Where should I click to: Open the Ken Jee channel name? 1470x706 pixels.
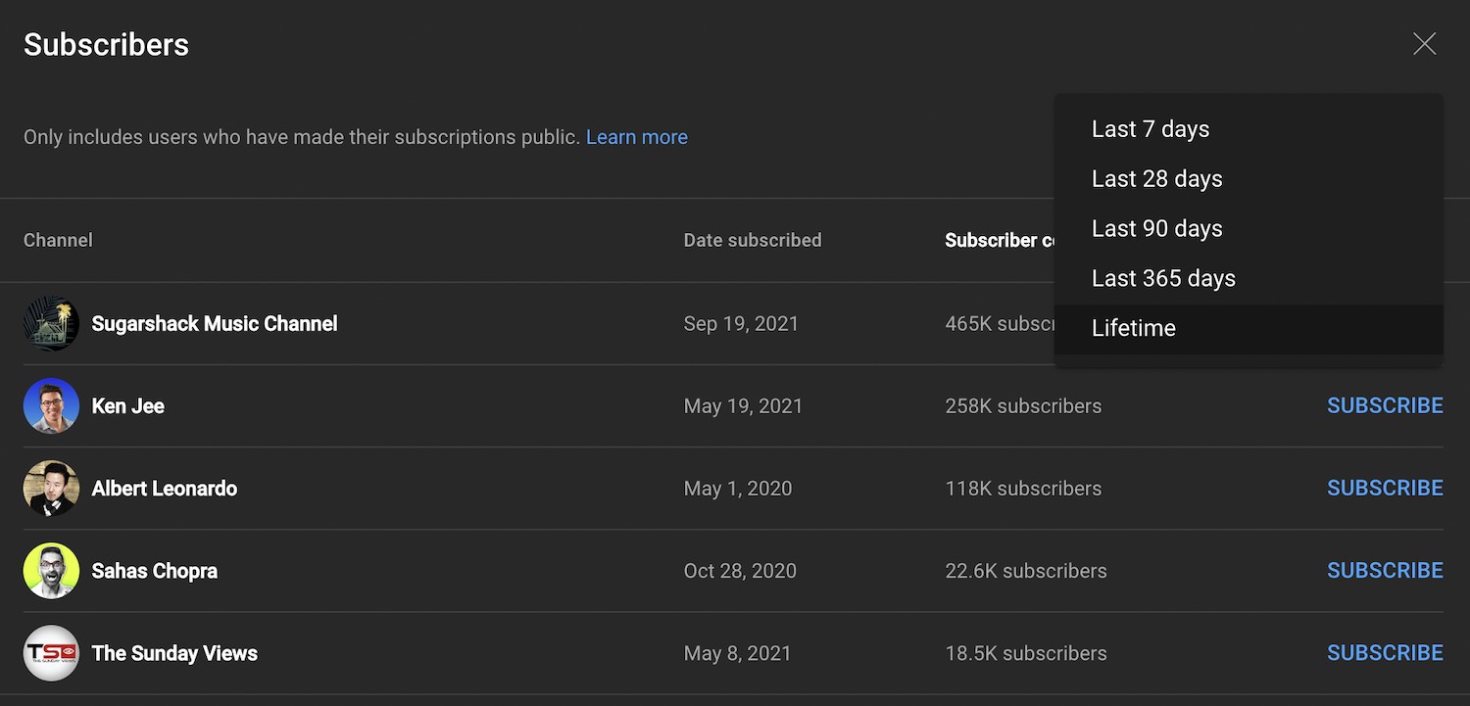(x=128, y=406)
